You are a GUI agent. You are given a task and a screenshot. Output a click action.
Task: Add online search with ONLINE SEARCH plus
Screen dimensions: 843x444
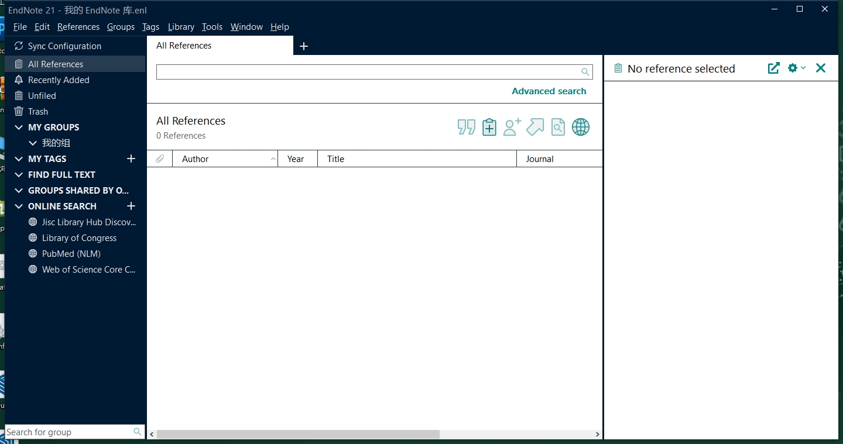(x=131, y=206)
